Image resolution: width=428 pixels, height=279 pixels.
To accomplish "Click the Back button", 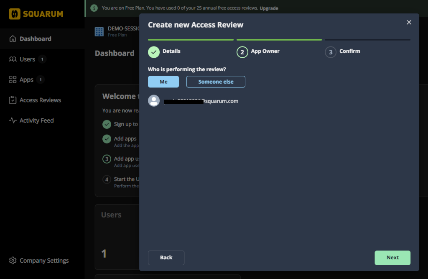I will [x=166, y=258].
